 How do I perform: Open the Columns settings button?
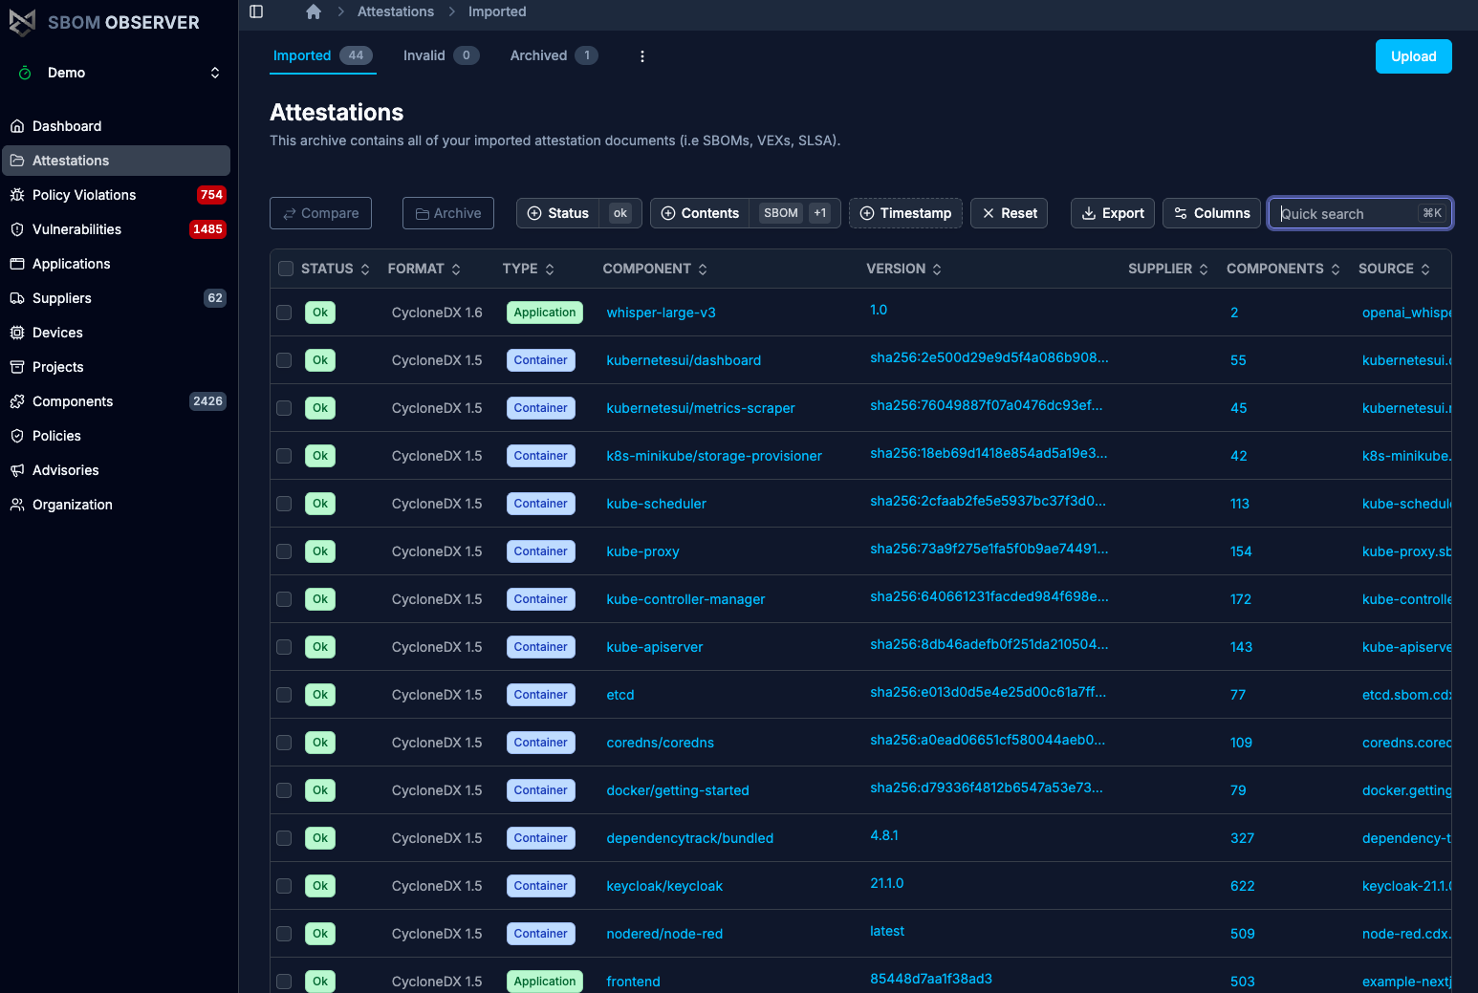pyautogui.click(x=1211, y=213)
